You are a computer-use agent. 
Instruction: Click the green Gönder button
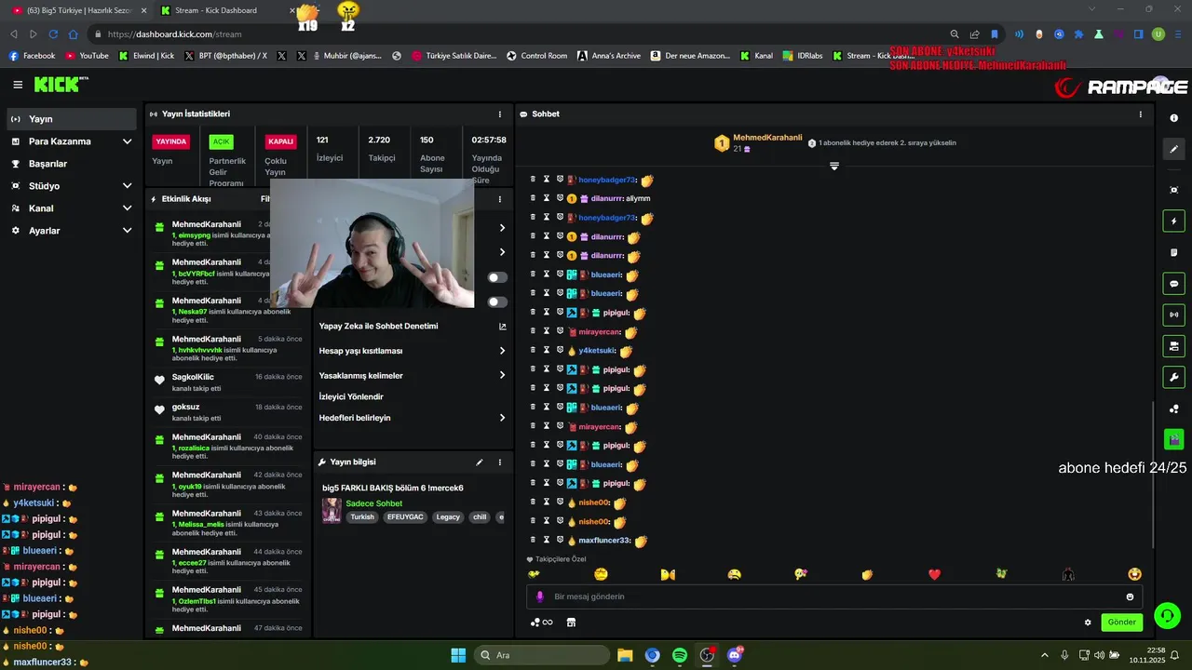point(1121,623)
